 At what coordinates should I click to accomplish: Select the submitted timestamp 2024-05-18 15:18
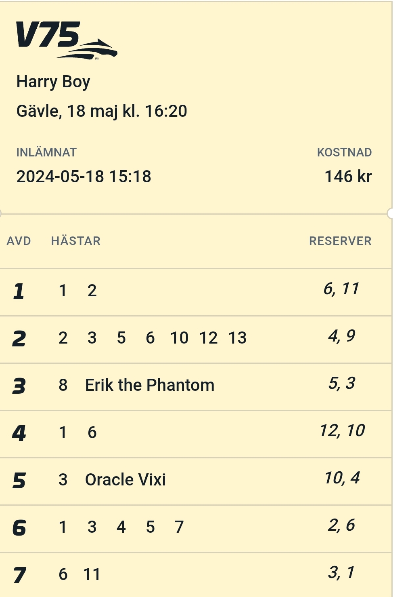(84, 177)
